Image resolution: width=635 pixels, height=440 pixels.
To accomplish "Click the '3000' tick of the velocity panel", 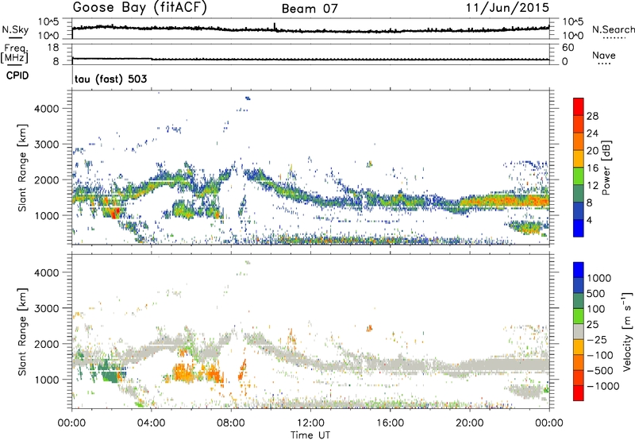I will click(47, 308).
